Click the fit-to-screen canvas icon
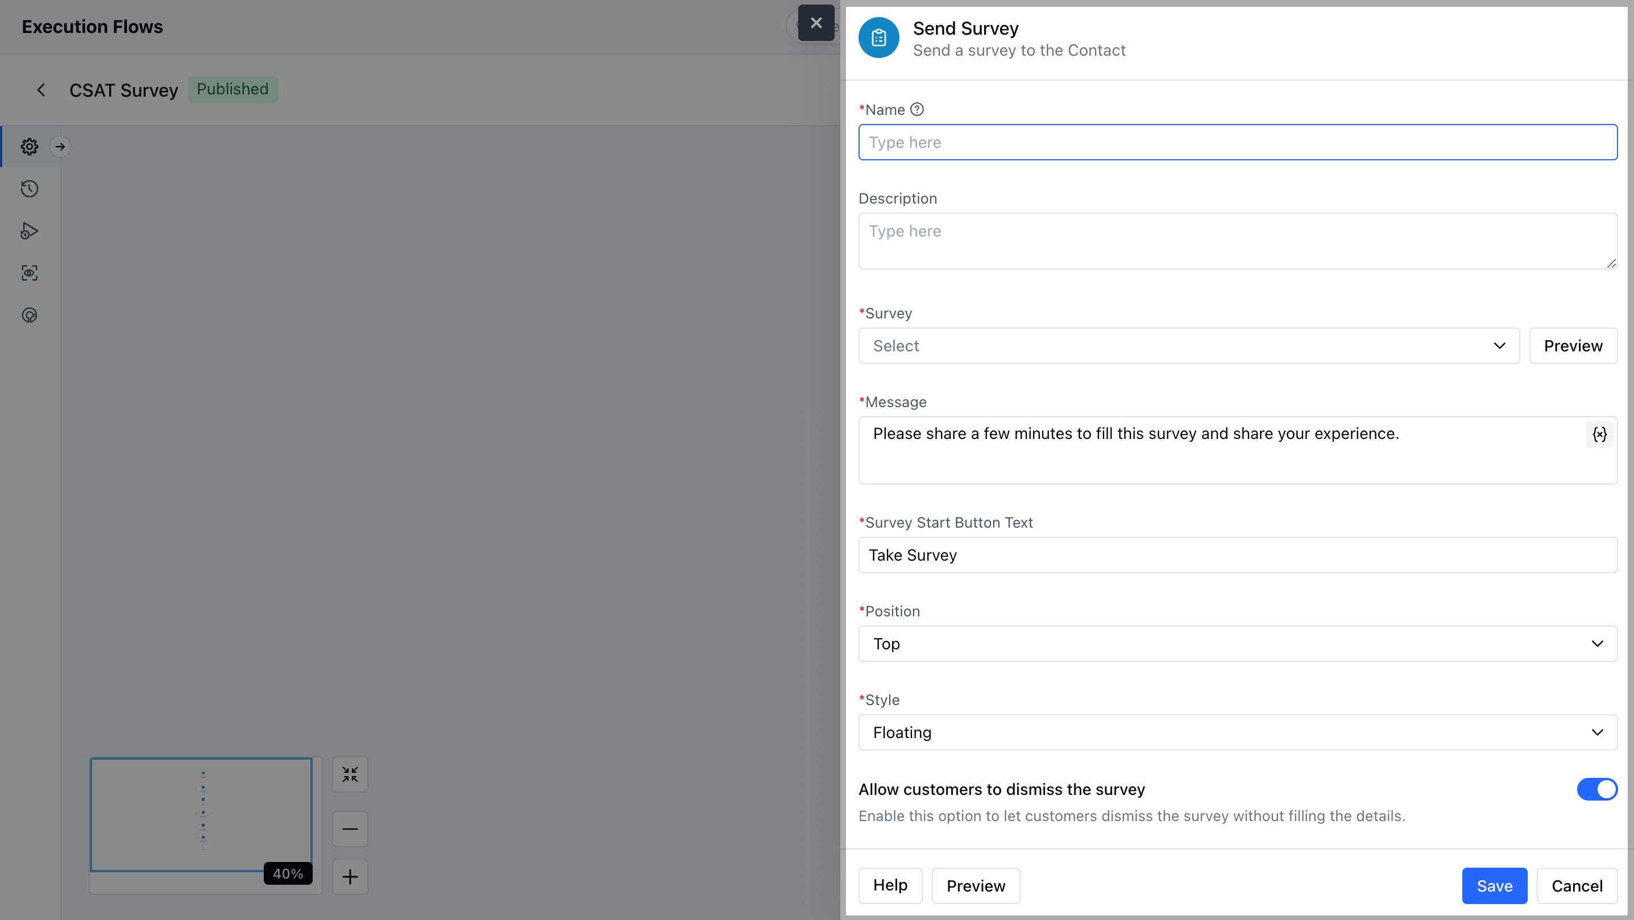Screen dimensions: 1634x920 pyautogui.click(x=350, y=774)
